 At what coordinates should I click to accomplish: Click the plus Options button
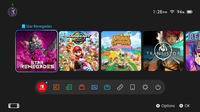tap(165, 106)
